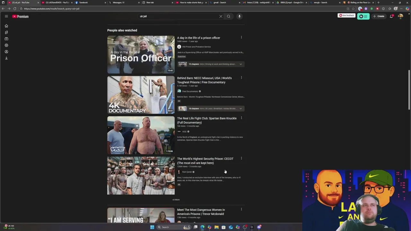The image size is (411, 231).
Task: Open the Windows Start menu
Action: click(152, 227)
